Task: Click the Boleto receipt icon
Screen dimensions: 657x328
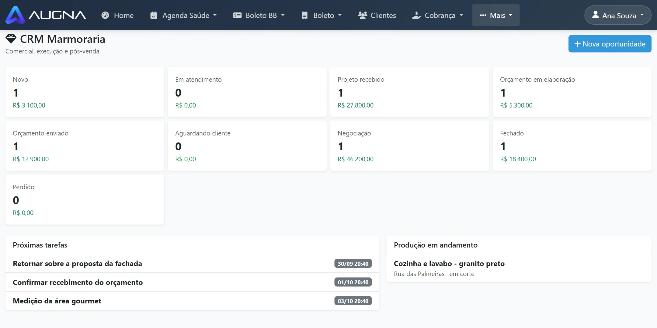Action: tap(304, 15)
